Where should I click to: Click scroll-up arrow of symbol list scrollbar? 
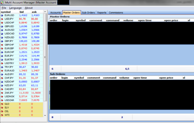click(45, 12)
